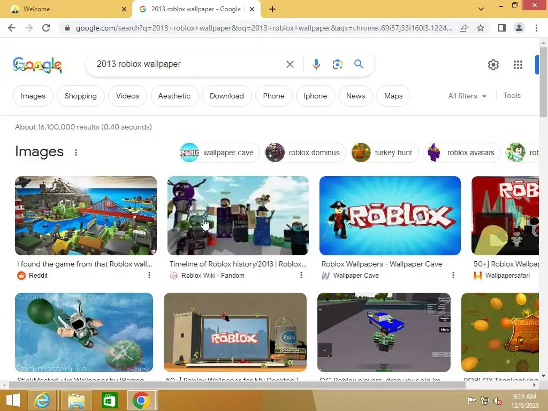Click the horizontal page scrollbar
Image resolution: width=548 pixels, height=411 pixels.
pos(237,385)
